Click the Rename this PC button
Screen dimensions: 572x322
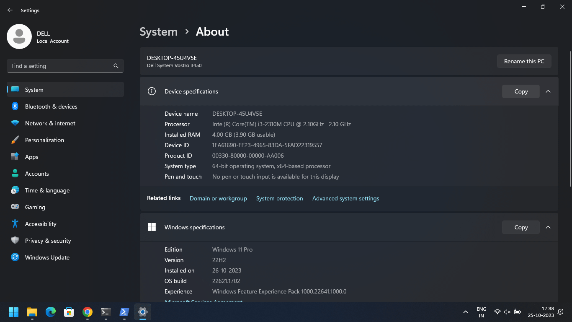524,61
